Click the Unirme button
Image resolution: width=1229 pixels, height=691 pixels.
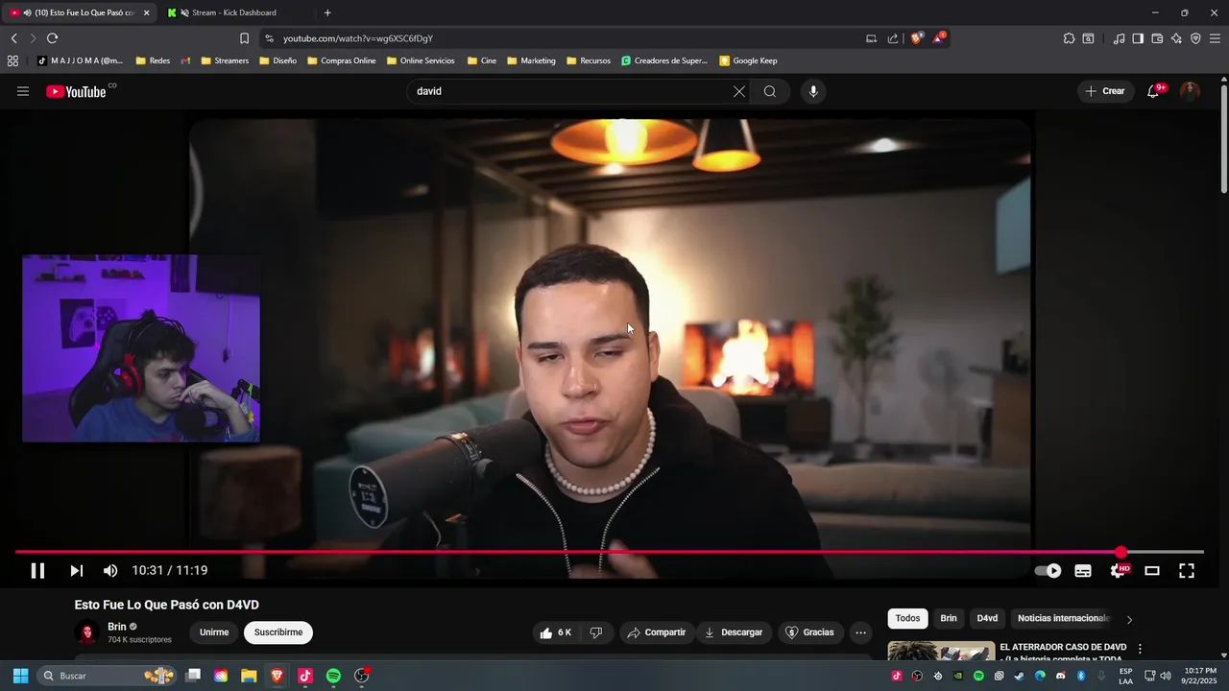tap(214, 632)
